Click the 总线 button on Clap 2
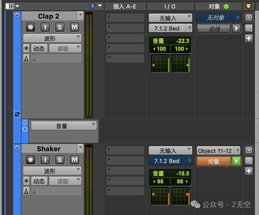Viewport: 259px width, 215px height. click(214, 28)
